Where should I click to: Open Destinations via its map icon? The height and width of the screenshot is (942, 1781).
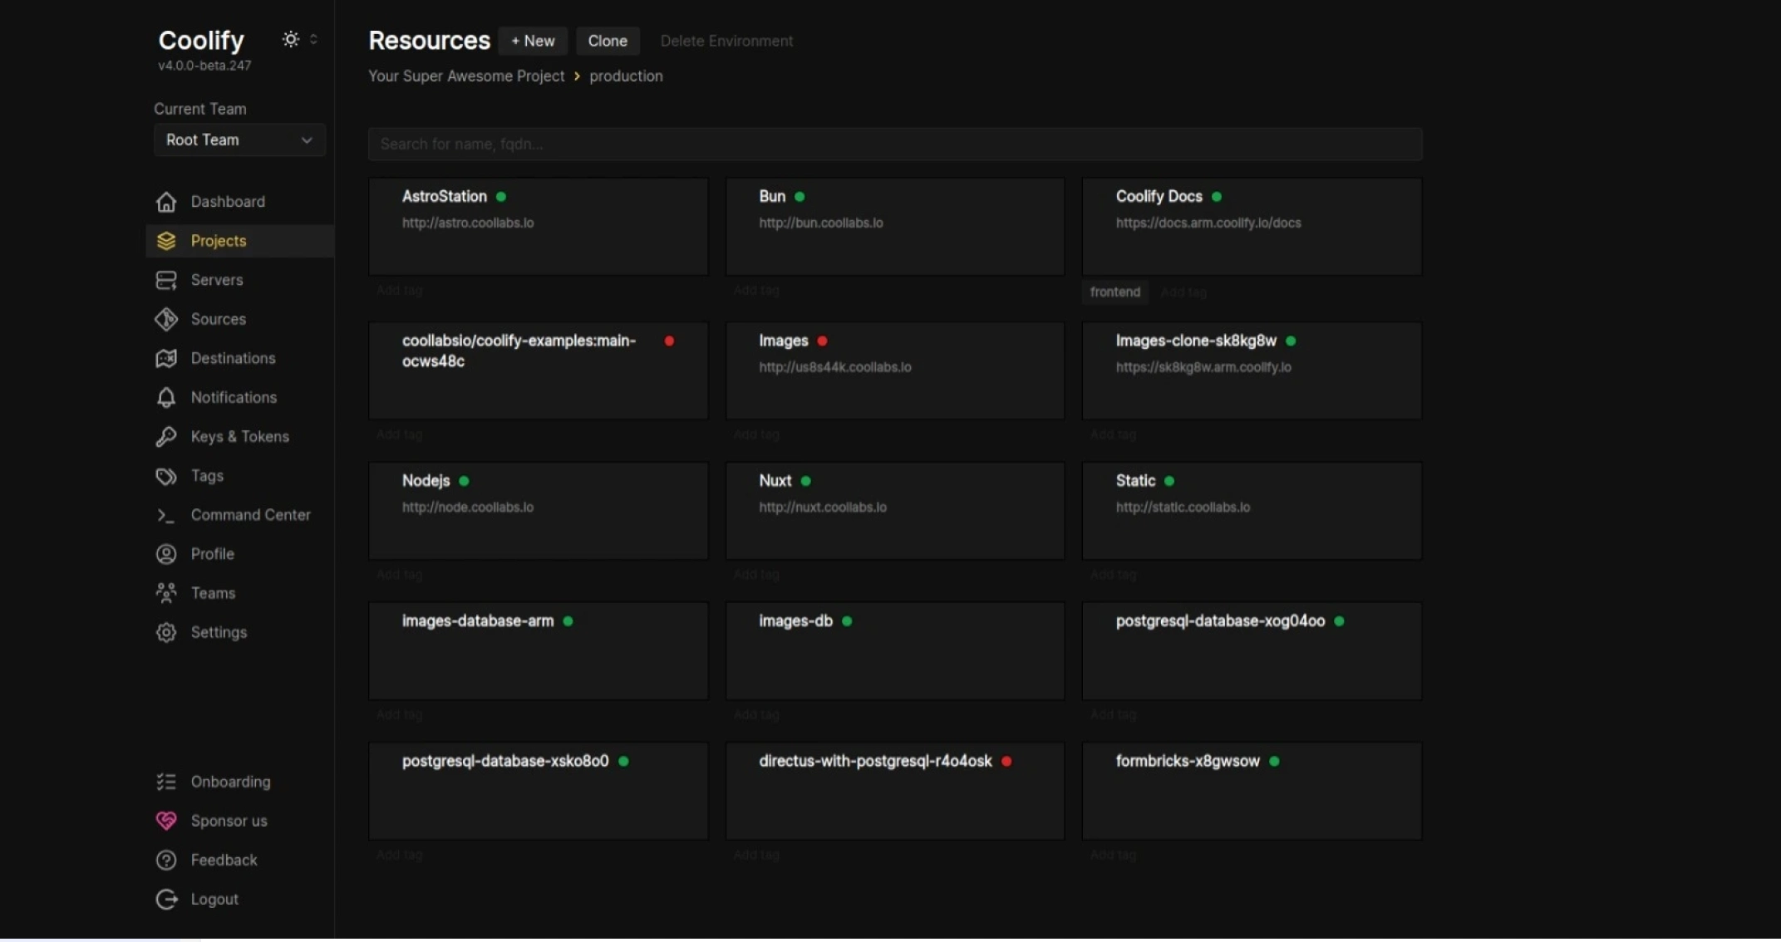(x=166, y=358)
